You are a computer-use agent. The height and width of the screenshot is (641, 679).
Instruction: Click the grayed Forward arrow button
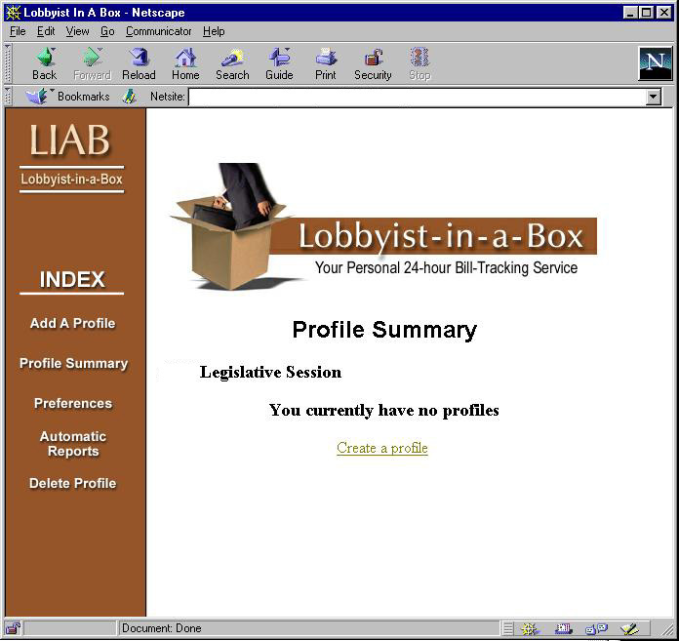93,63
